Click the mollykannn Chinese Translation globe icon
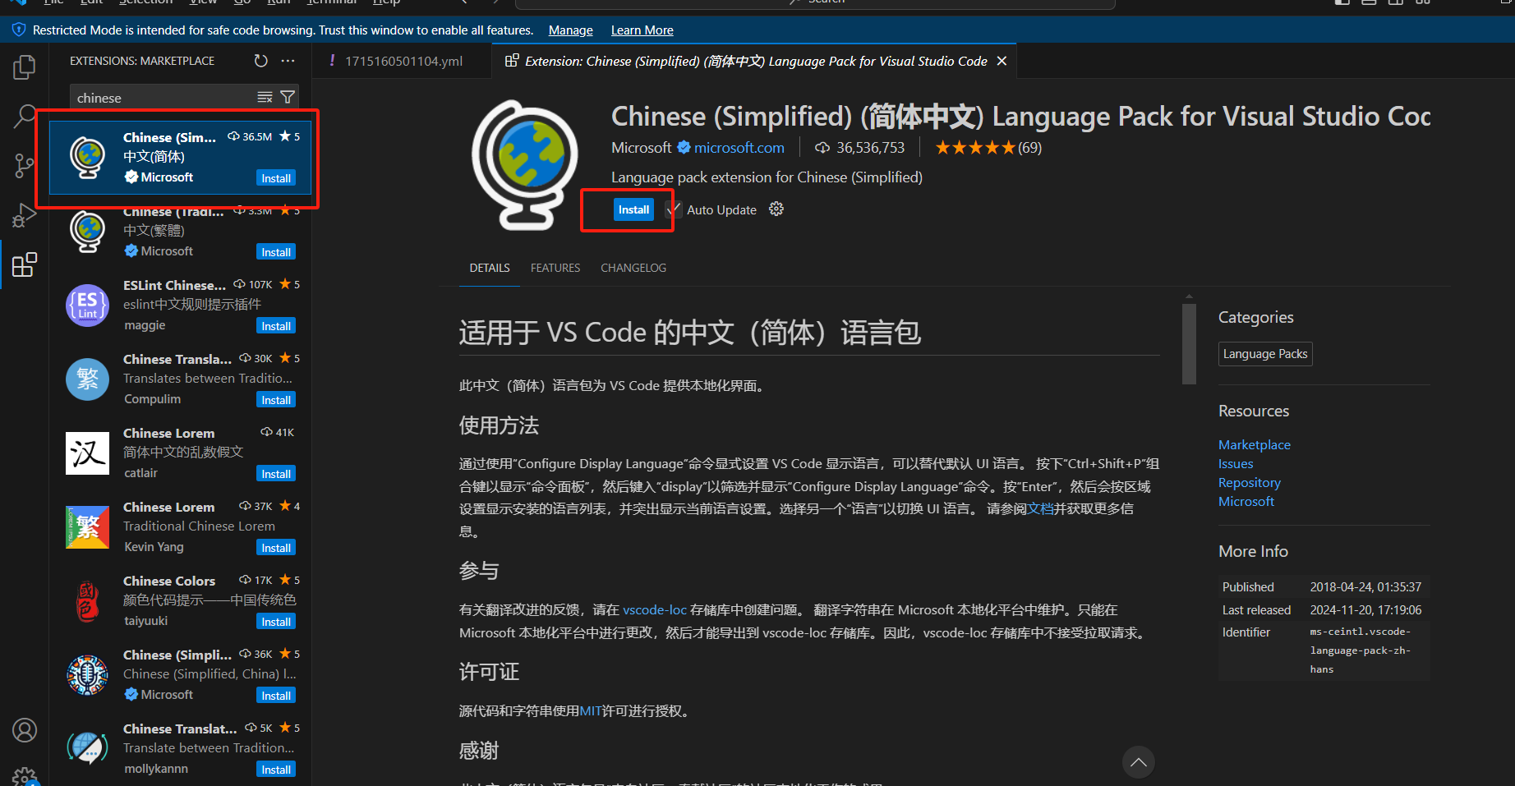Image resolution: width=1515 pixels, height=786 pixels. [x=87, y=747]
